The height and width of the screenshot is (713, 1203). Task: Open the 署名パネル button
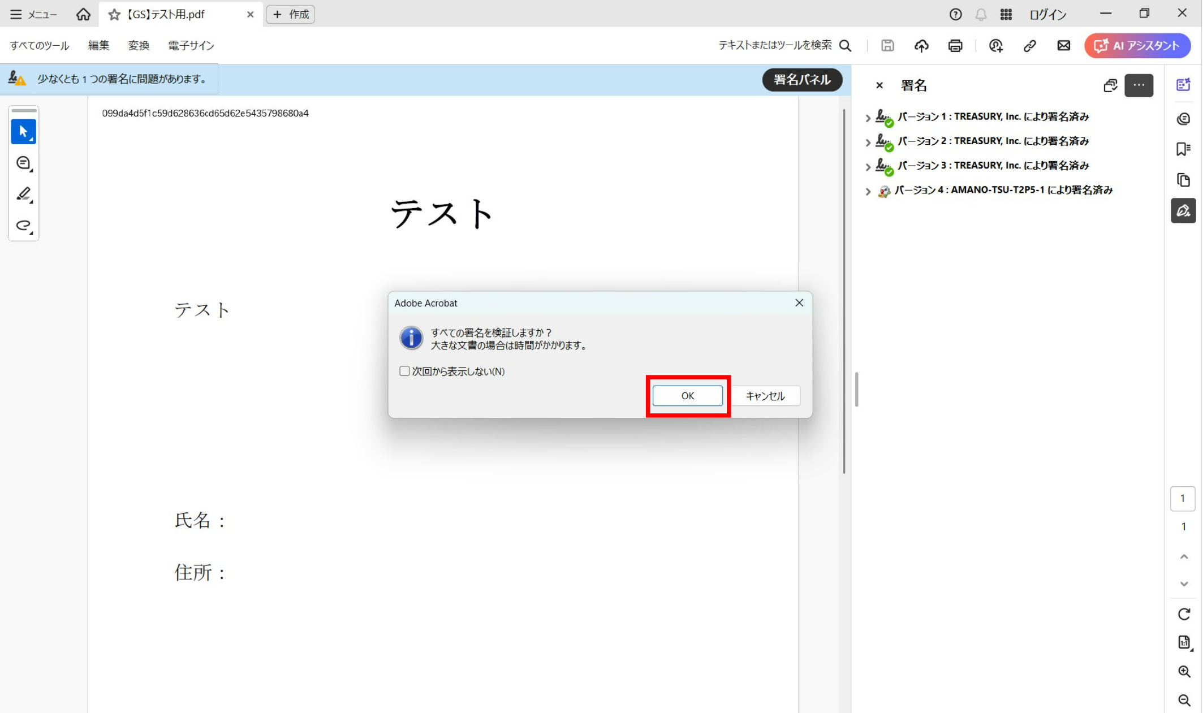point(802,80)
